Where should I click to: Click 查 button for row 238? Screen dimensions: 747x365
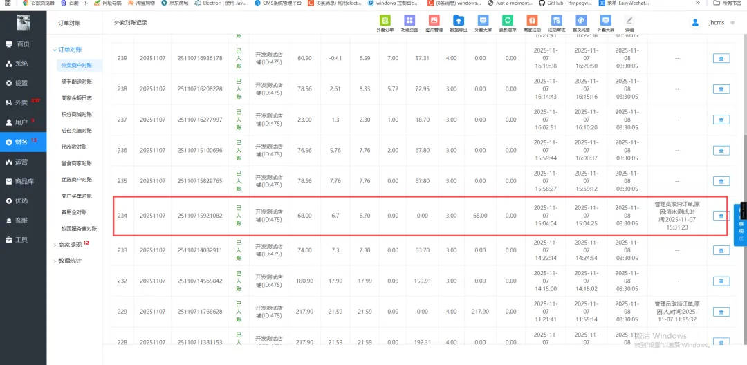(721, 89)
